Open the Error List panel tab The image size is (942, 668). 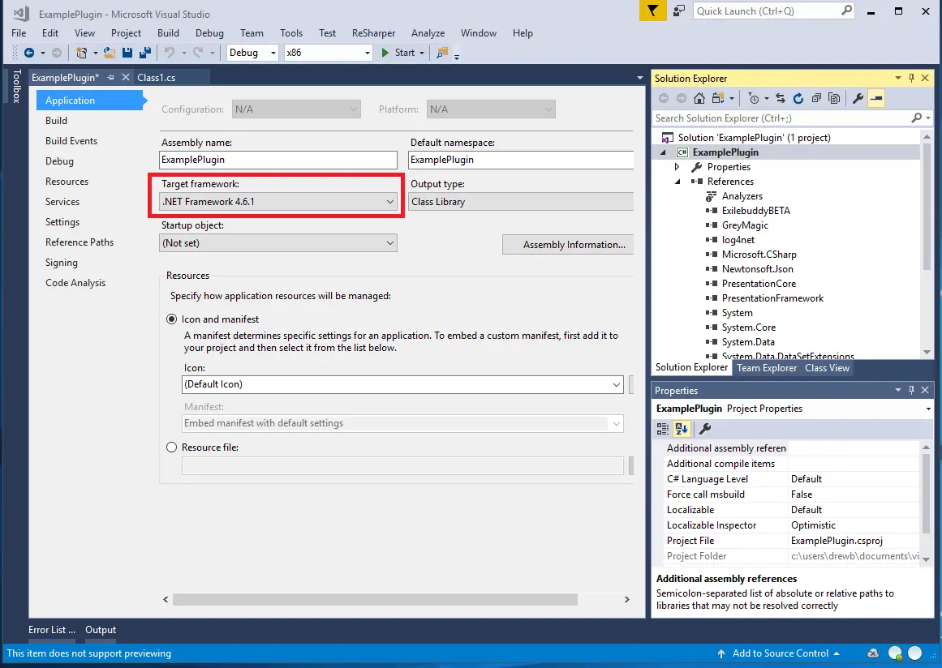click(52, 630)
